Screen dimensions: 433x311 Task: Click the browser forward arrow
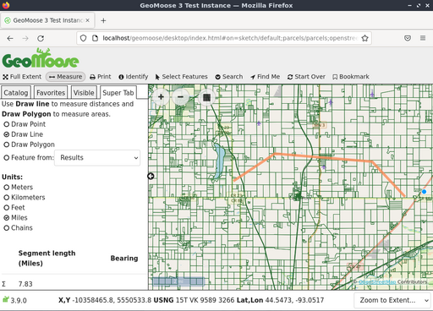(25, 38)
